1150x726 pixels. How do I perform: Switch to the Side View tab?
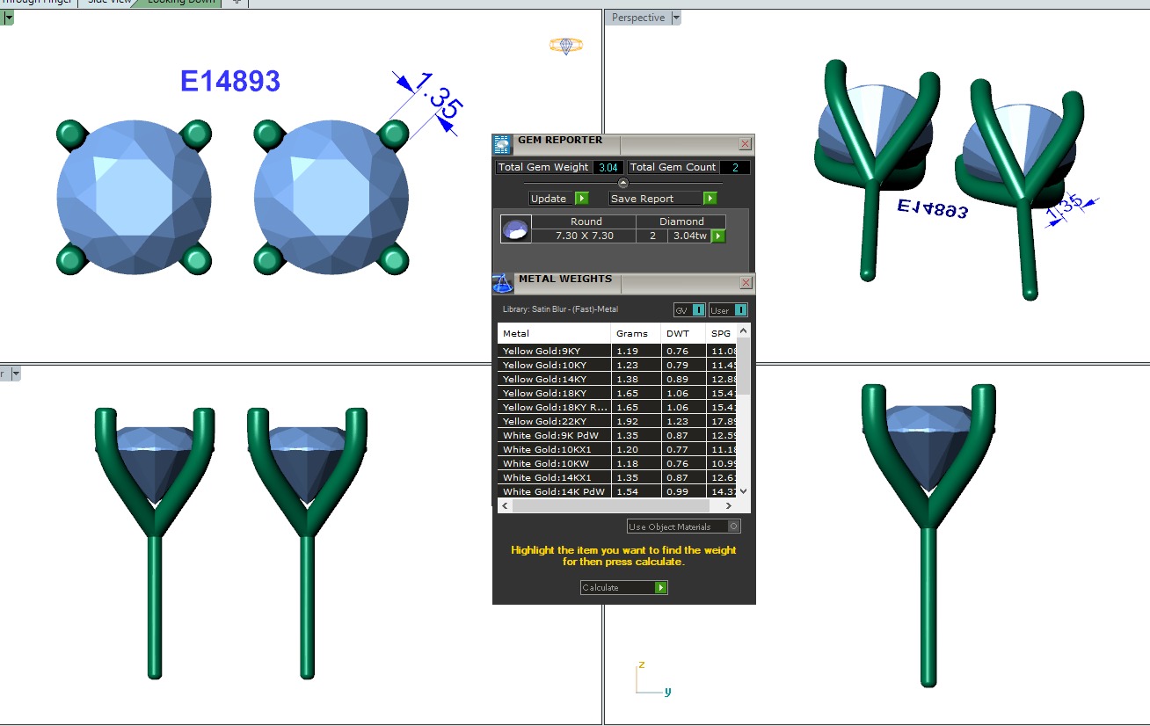click(109, 2)
